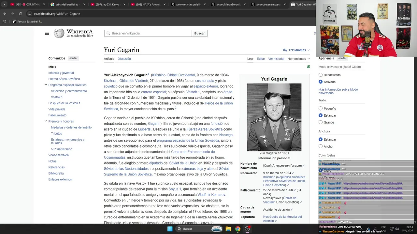Open Ver historial tab
This screenshot has height=234, width=417.
[276, 59]
